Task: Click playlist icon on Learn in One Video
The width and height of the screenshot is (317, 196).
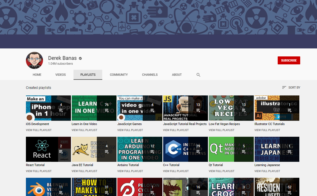Action: pyautogui.click(x=107, y=111)
